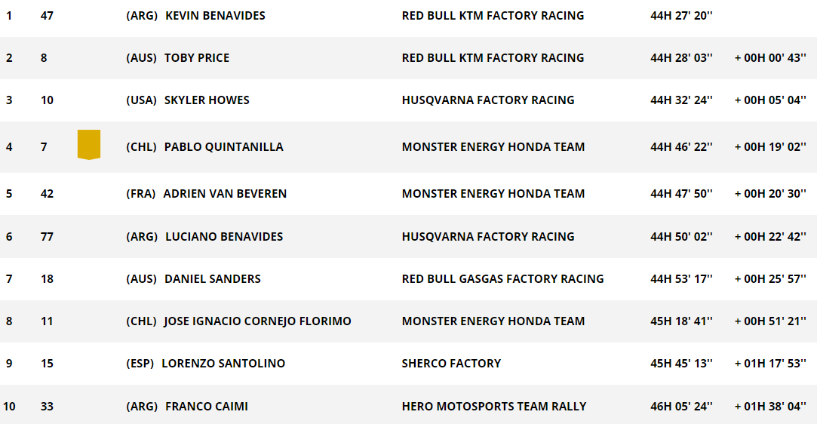
Task: Click Hero Motosports Team Rally text
Action: 494,407
